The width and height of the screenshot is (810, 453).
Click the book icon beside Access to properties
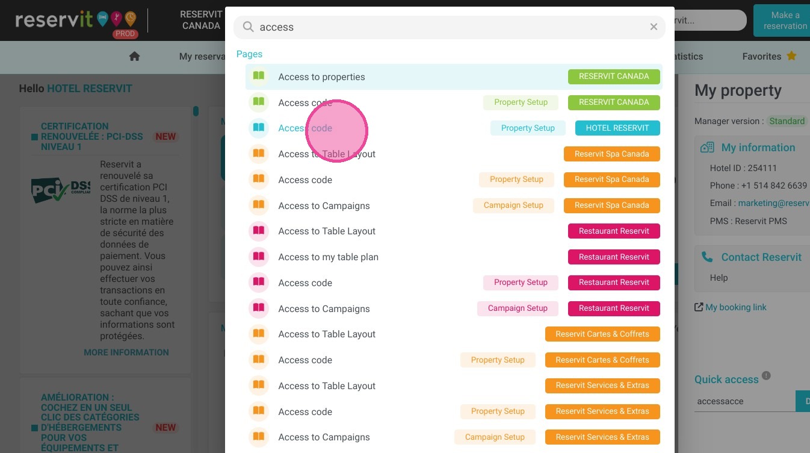259,77
